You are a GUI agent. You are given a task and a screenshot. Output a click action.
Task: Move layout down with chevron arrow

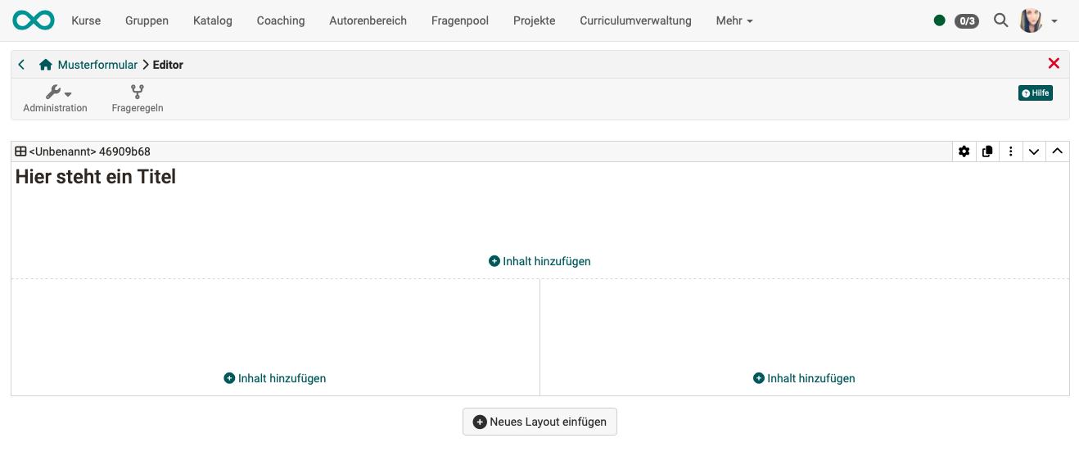pyautogui.click(x=1034, y=151)
